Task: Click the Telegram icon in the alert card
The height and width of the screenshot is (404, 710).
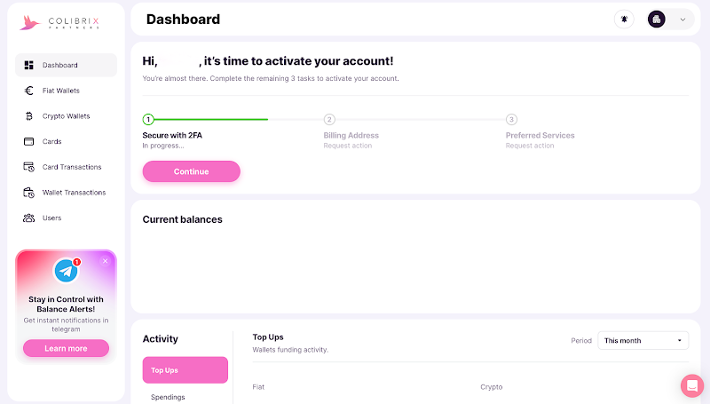Action: click(x=66, y=270)
